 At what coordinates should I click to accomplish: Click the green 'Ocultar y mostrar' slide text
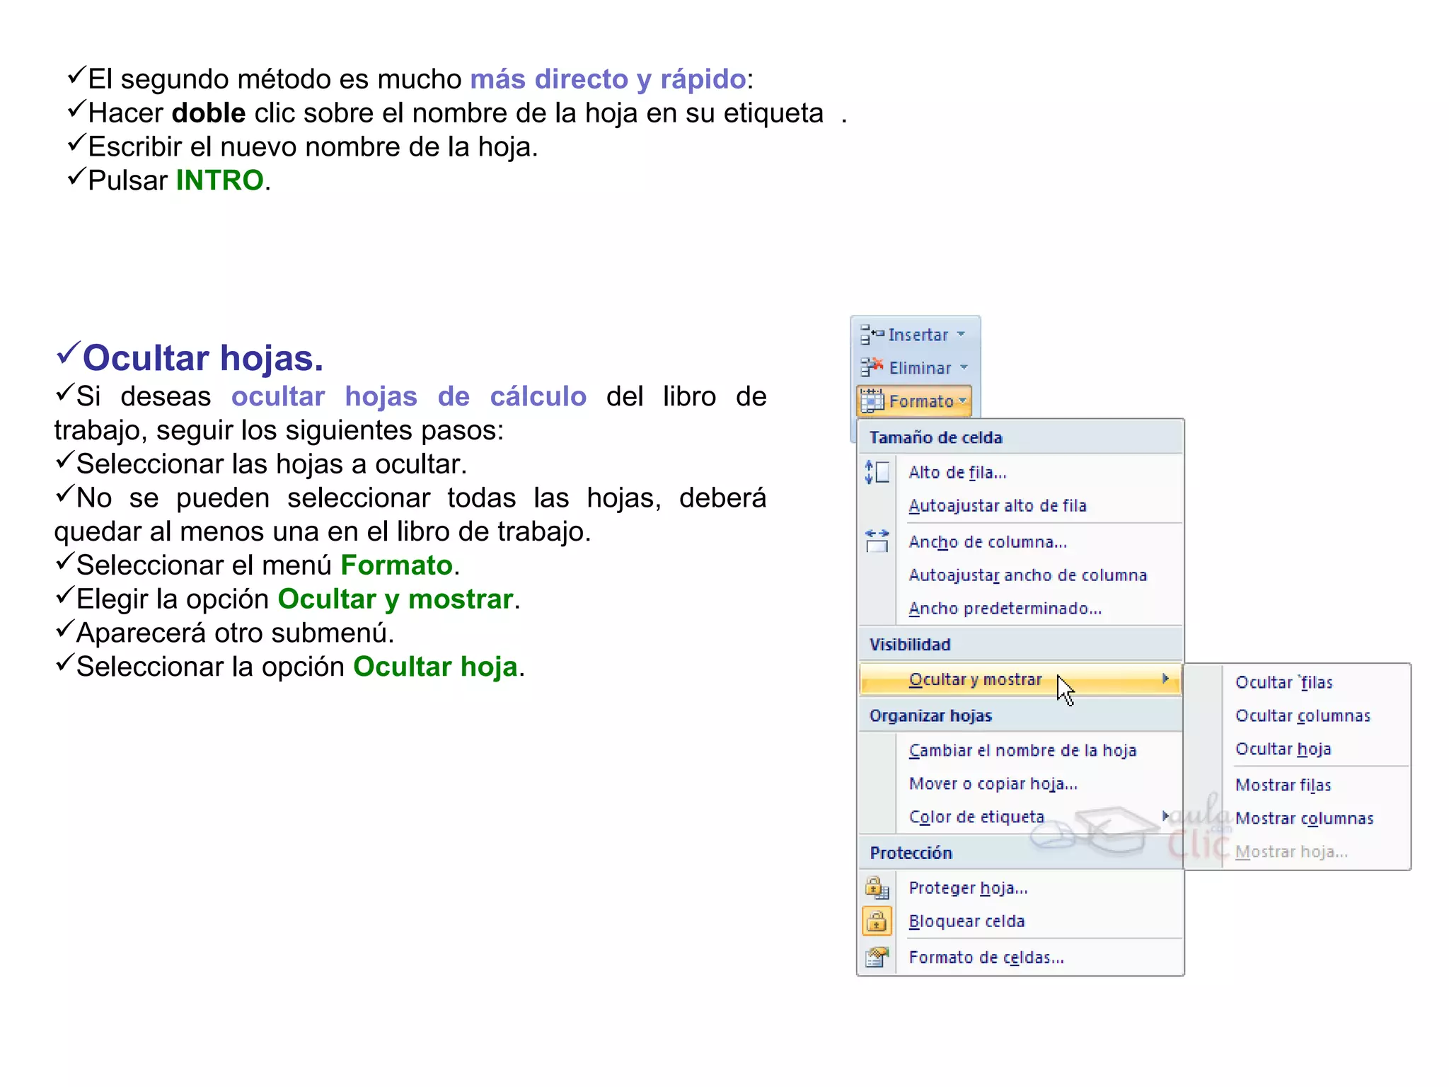click(x=396, y=599)
